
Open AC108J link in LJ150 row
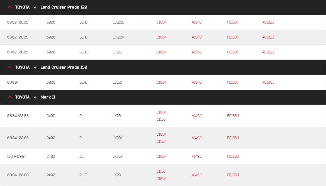tap(268, 82)
